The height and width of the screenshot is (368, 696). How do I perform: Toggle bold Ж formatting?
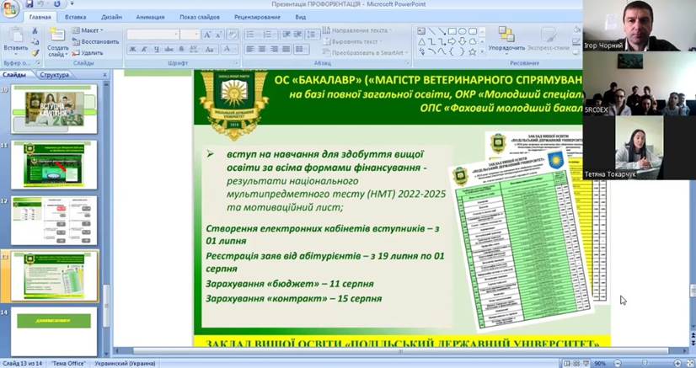[132, 50]
